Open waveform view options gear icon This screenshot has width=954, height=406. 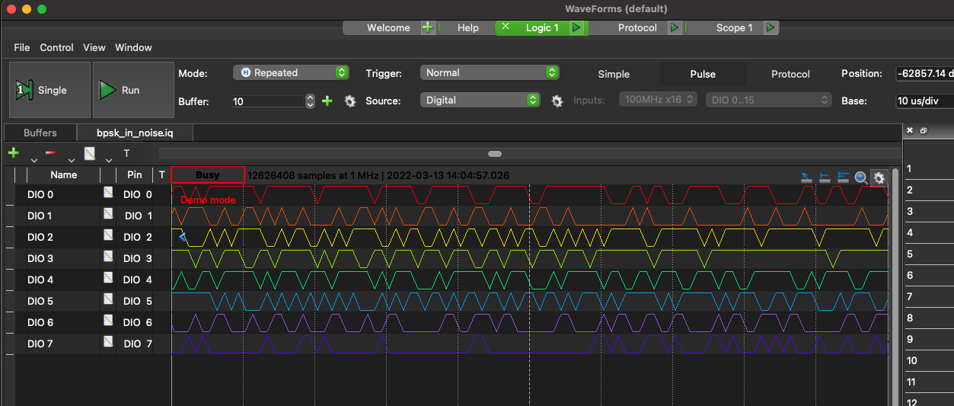[x=879, y=177]
